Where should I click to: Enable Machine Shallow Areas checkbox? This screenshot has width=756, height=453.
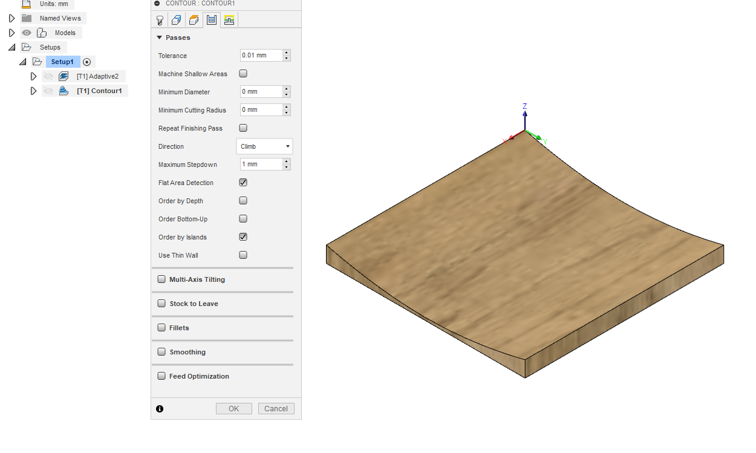click(x=243, y=74)
